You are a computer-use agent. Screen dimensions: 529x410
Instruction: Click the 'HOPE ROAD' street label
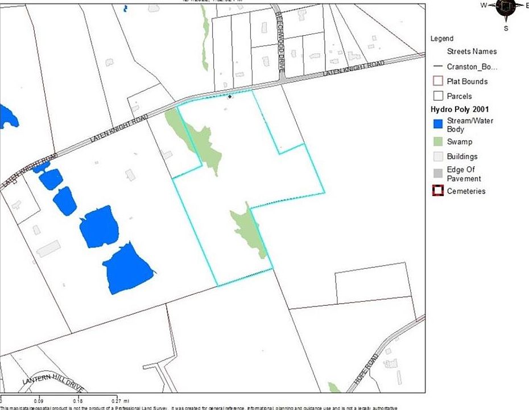[366, 369]
